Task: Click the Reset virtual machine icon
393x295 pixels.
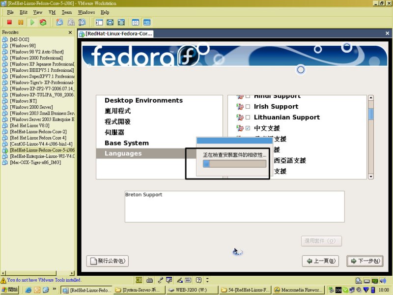Action: click(43, 22)
